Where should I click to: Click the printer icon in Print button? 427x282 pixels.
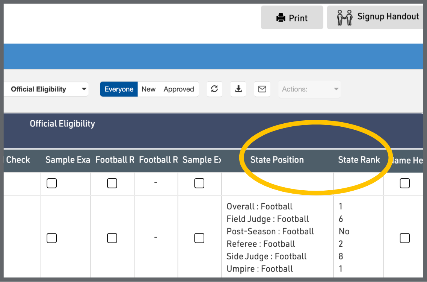tap(281, 18)
